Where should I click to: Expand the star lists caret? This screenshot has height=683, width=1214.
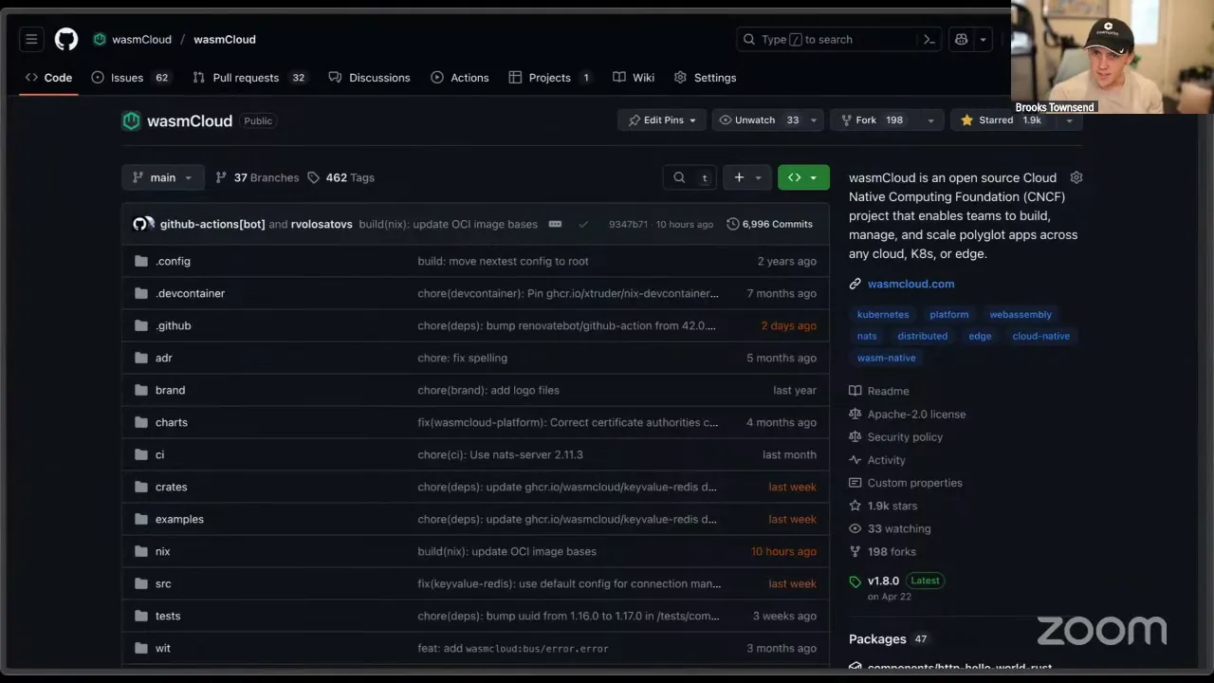coord(1069,120)
